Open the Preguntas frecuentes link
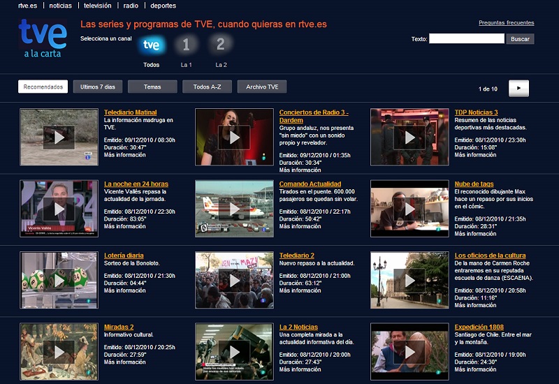 click(x=506, y=23)
